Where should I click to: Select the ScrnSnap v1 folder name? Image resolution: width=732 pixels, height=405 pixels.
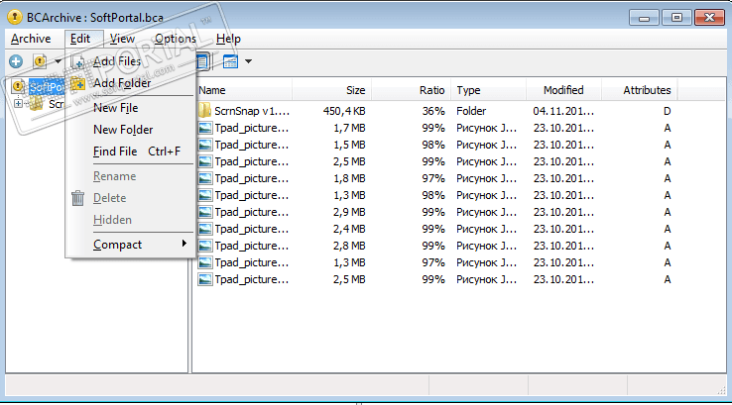pos(252,111)
